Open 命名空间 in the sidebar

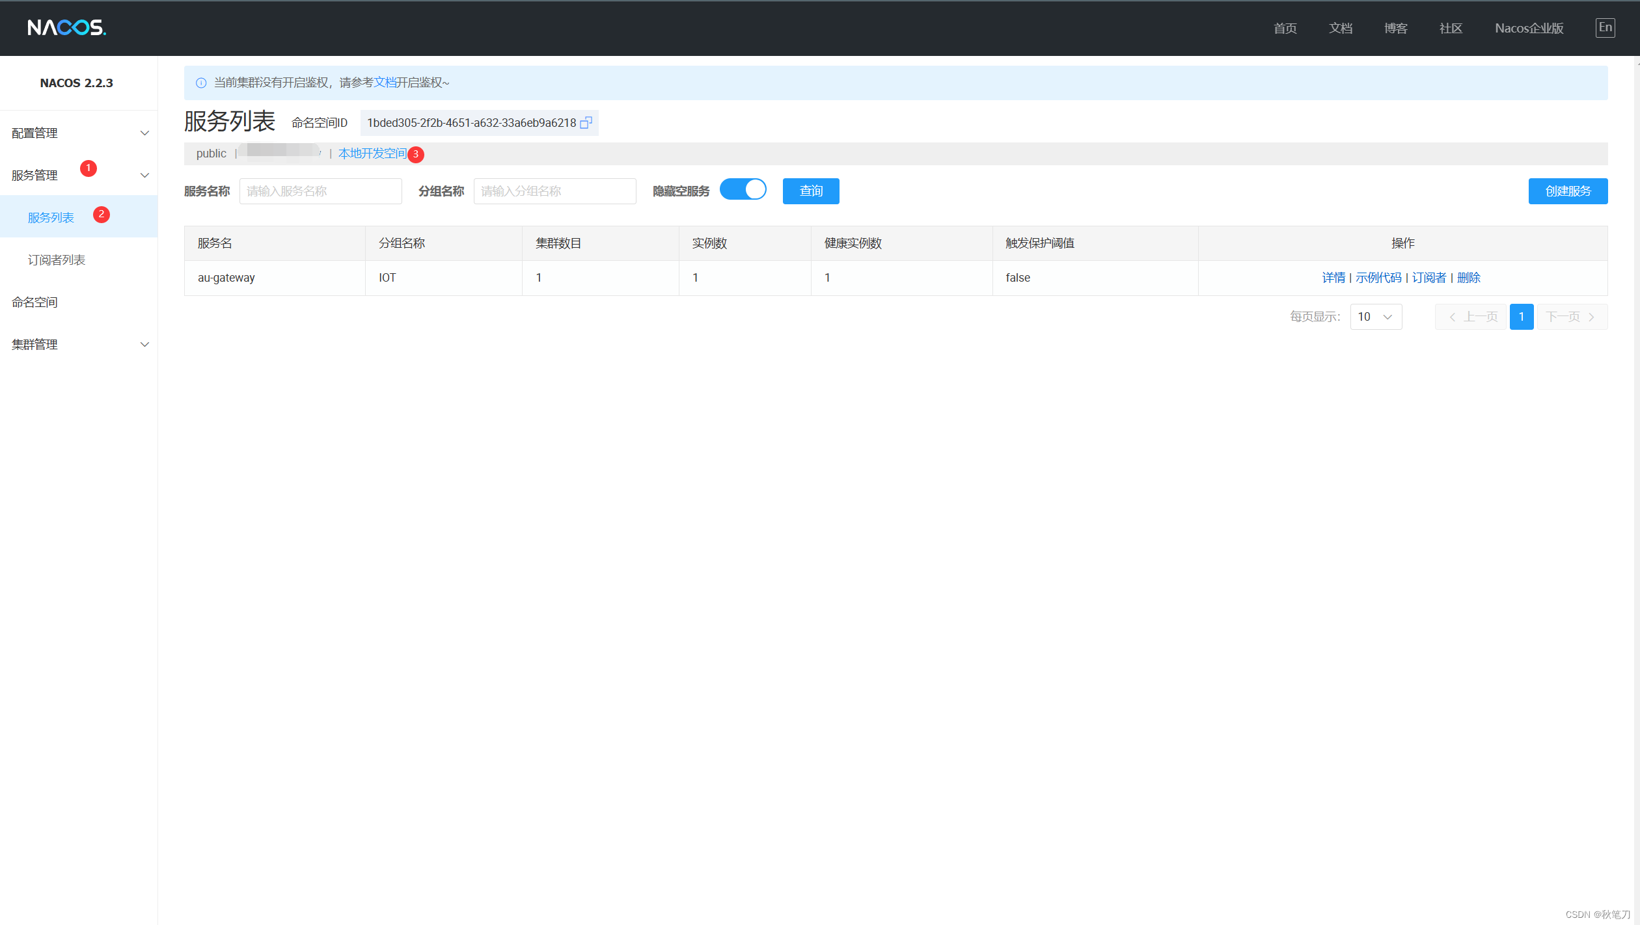[x=35, y=302]
